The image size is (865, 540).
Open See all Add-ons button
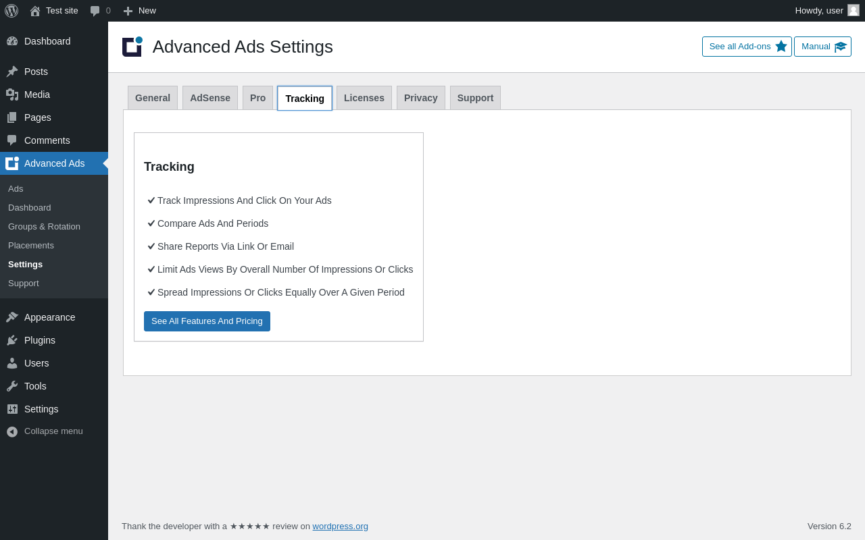click(747, 47)
